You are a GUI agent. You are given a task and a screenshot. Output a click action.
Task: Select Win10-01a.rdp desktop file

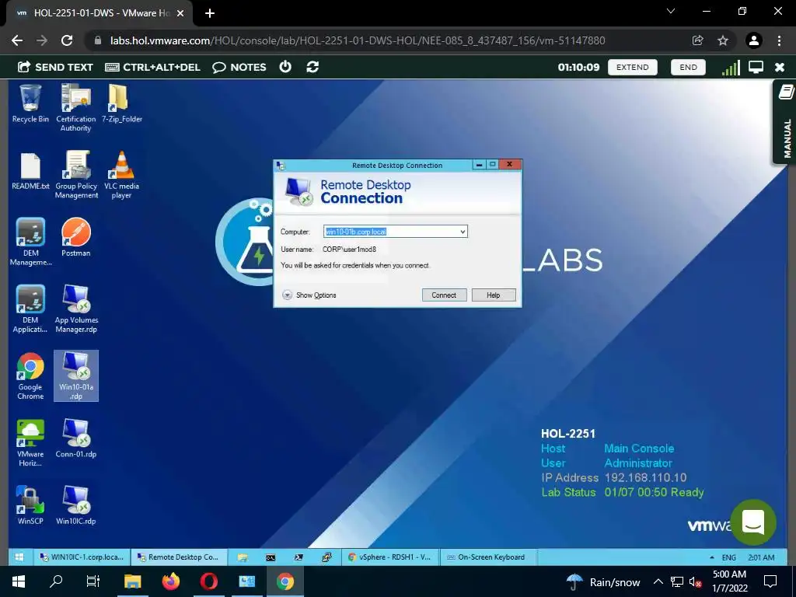pos(76,376)
